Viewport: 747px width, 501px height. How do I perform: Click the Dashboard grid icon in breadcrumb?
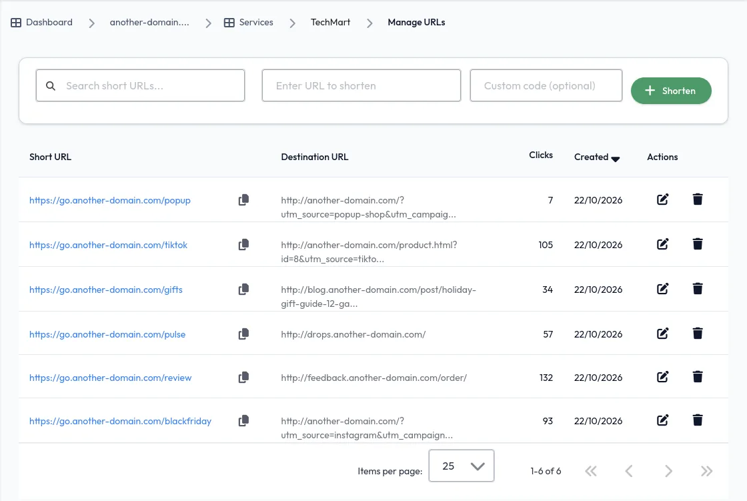click(16, 23)
